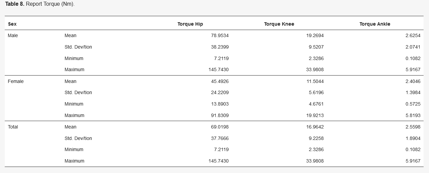
Task: Select Total maximum ankle torque 5.9167
Action: (x=413, y=161)
